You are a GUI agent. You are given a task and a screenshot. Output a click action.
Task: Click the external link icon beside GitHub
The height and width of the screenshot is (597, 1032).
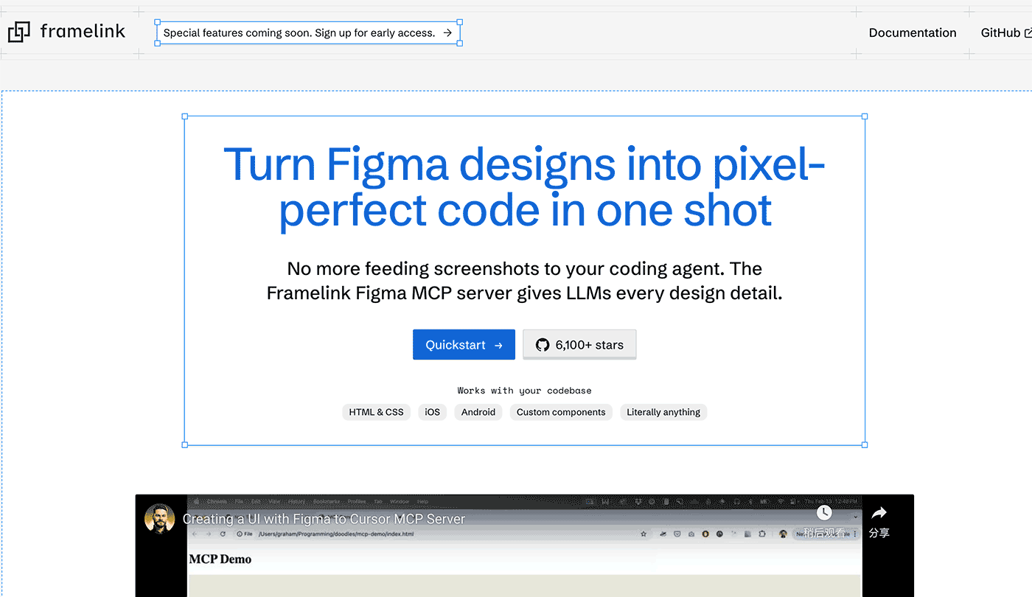(x=1028, y=32)
